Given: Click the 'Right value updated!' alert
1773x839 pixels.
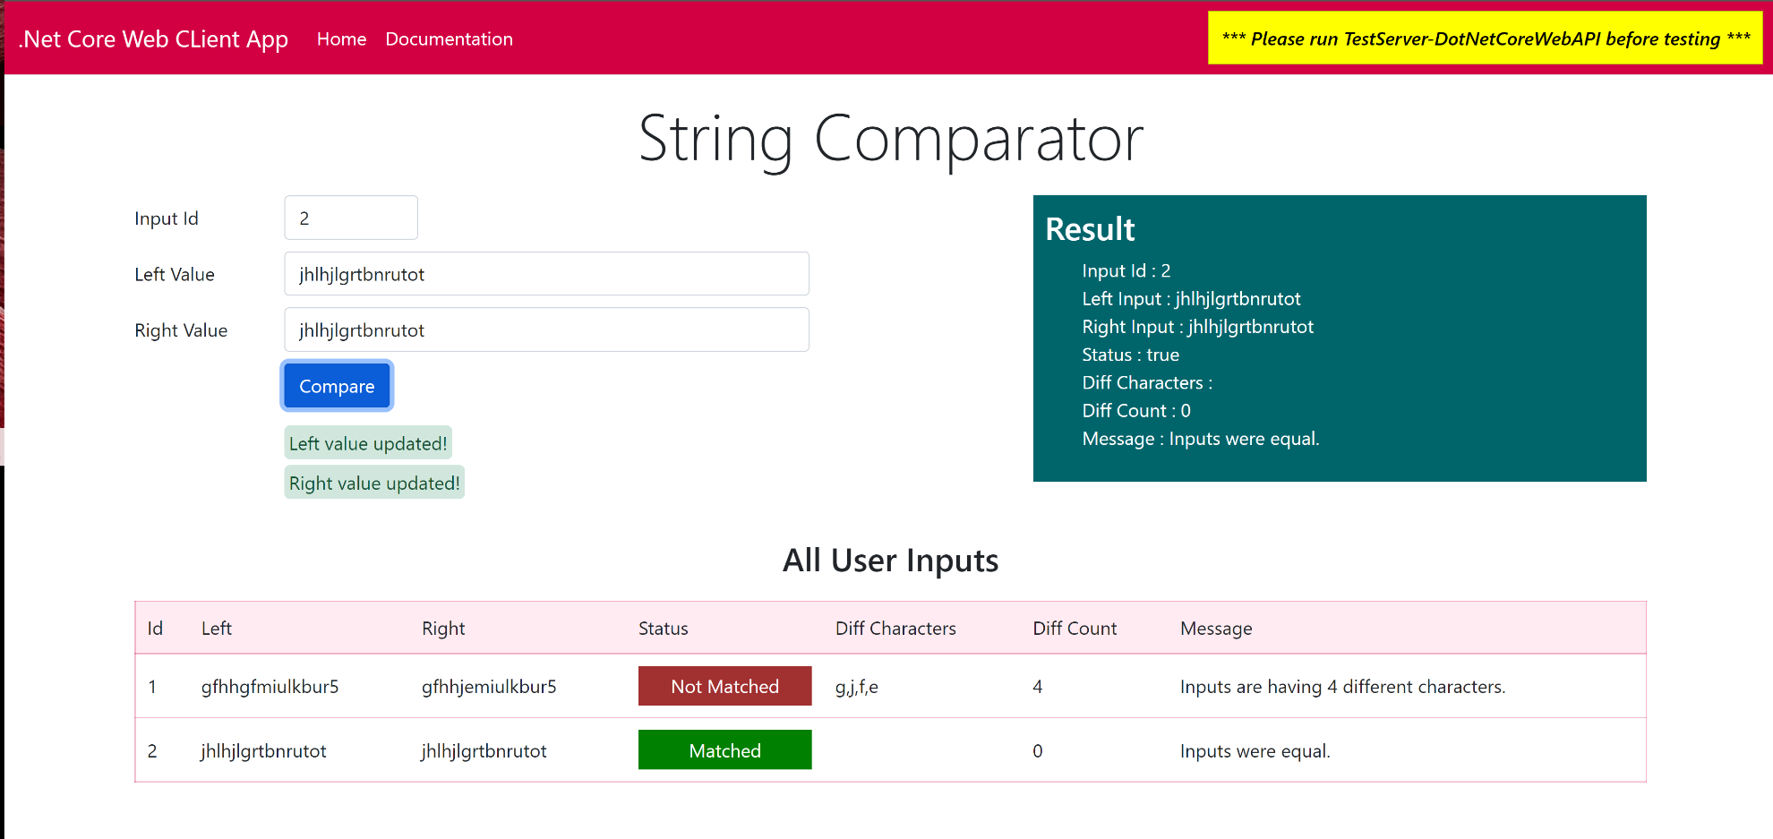Looking at the screenshot, I should 374,483.
